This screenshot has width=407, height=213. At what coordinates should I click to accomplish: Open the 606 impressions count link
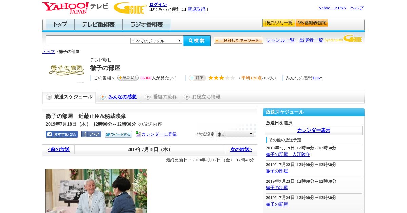(316, 78)
